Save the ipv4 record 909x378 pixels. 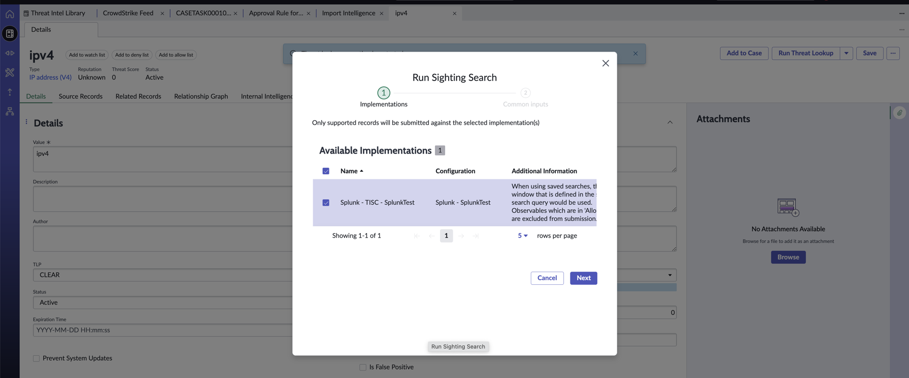click(869, 53)
